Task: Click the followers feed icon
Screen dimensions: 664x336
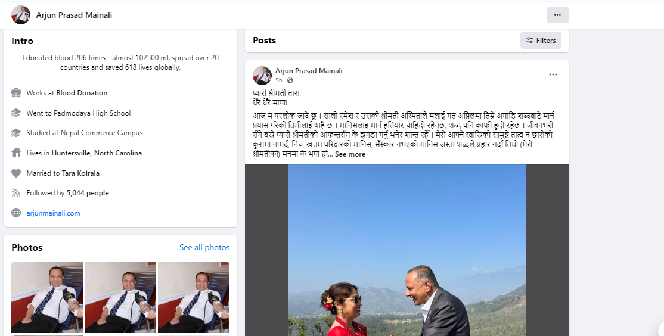Action: point(16,193)
